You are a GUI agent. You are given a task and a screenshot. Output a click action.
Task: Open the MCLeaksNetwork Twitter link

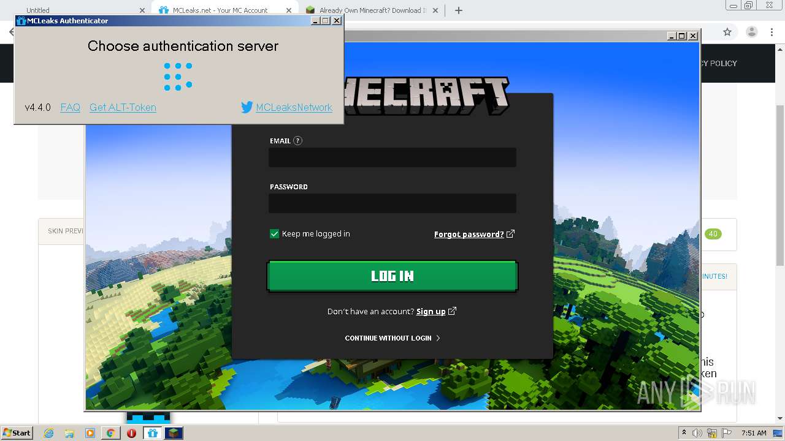(294, 107)
